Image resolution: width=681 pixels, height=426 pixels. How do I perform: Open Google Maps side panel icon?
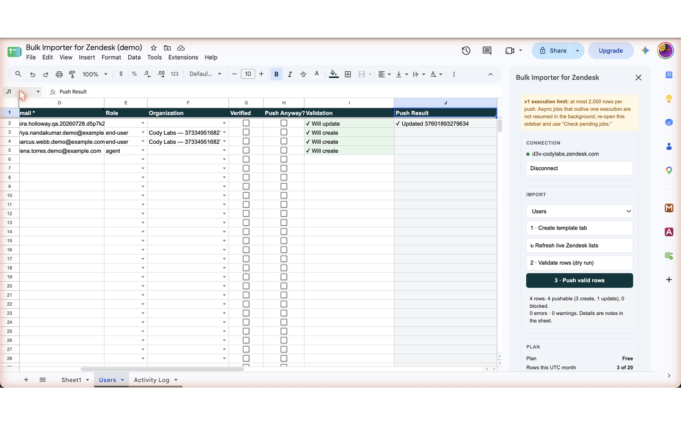coord(669,170)
